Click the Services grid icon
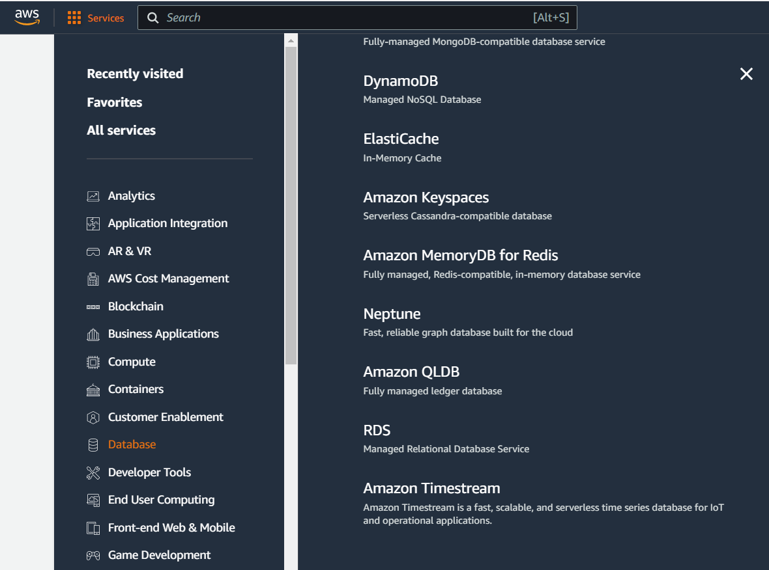This screenshot has height=570, width=769. (x=74, y=18)
